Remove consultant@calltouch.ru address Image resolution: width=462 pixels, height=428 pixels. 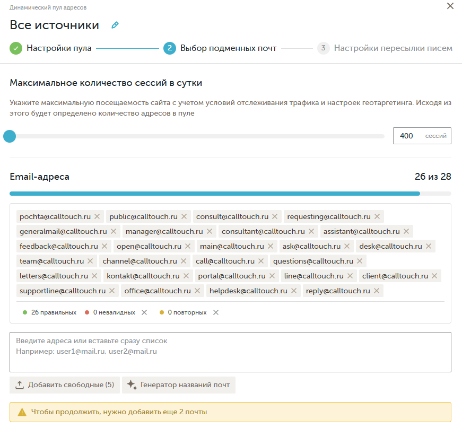[x=311, y=232]
